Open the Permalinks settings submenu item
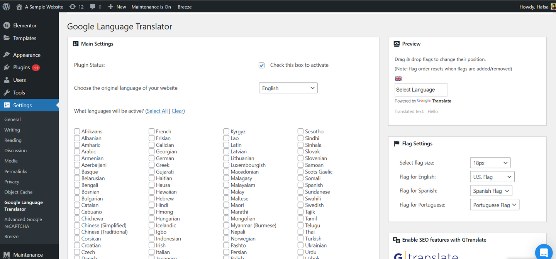This screenshot has width=556, height=259. (15, 171)
